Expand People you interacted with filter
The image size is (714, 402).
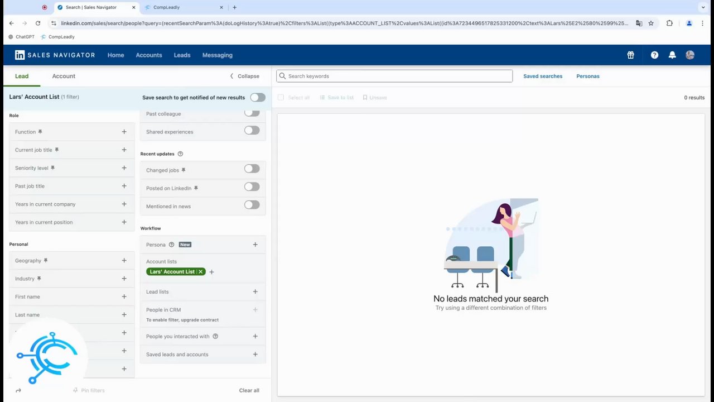[x=255, y=337]
